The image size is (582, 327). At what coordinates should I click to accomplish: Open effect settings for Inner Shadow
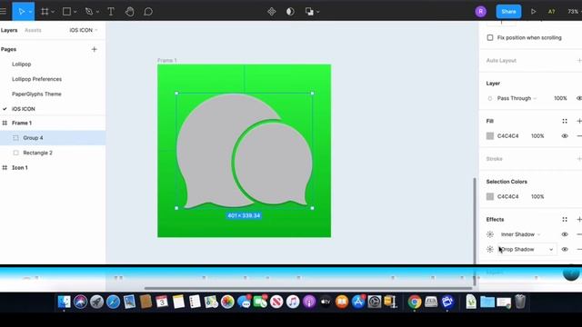(490, 234)
